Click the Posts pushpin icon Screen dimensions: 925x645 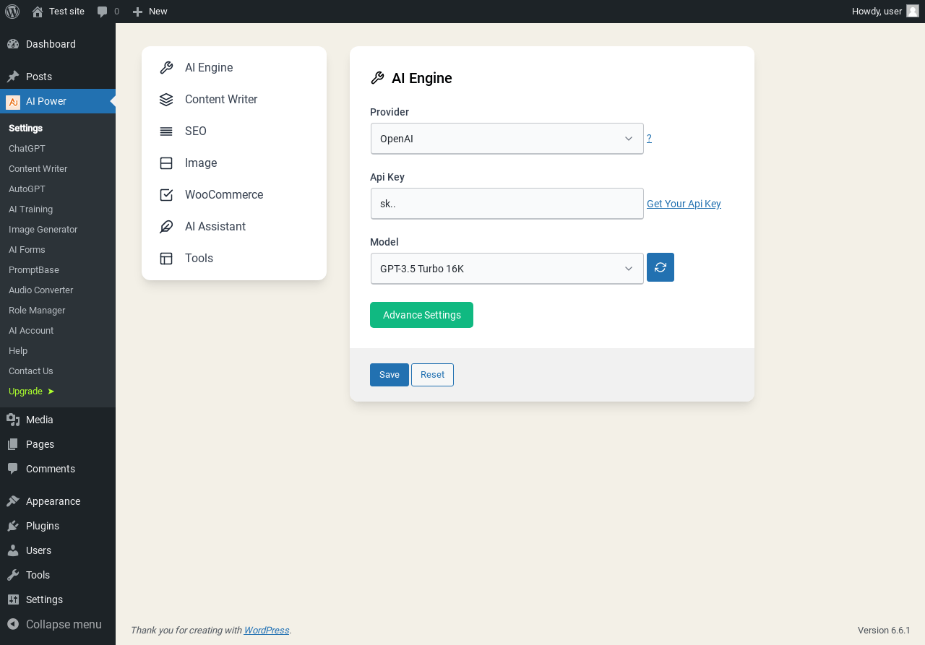coord(13,77)
